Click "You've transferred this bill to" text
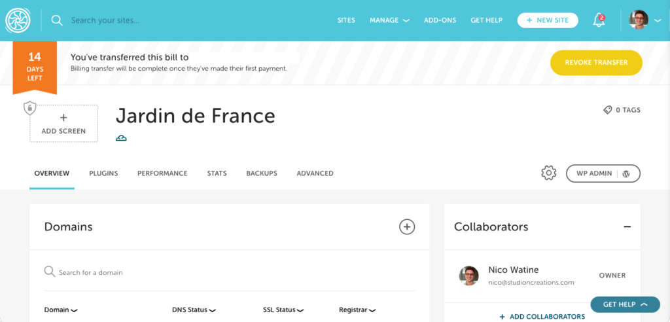The image size is (670, 322). [130, 57]
